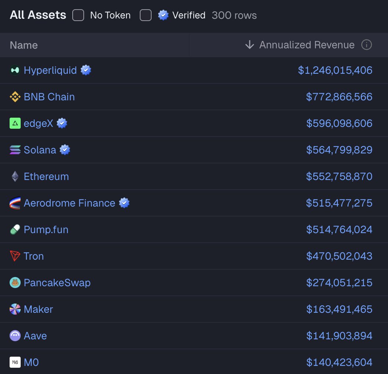Toggle the Annualized Revenue sort arrow

point(250,45)
